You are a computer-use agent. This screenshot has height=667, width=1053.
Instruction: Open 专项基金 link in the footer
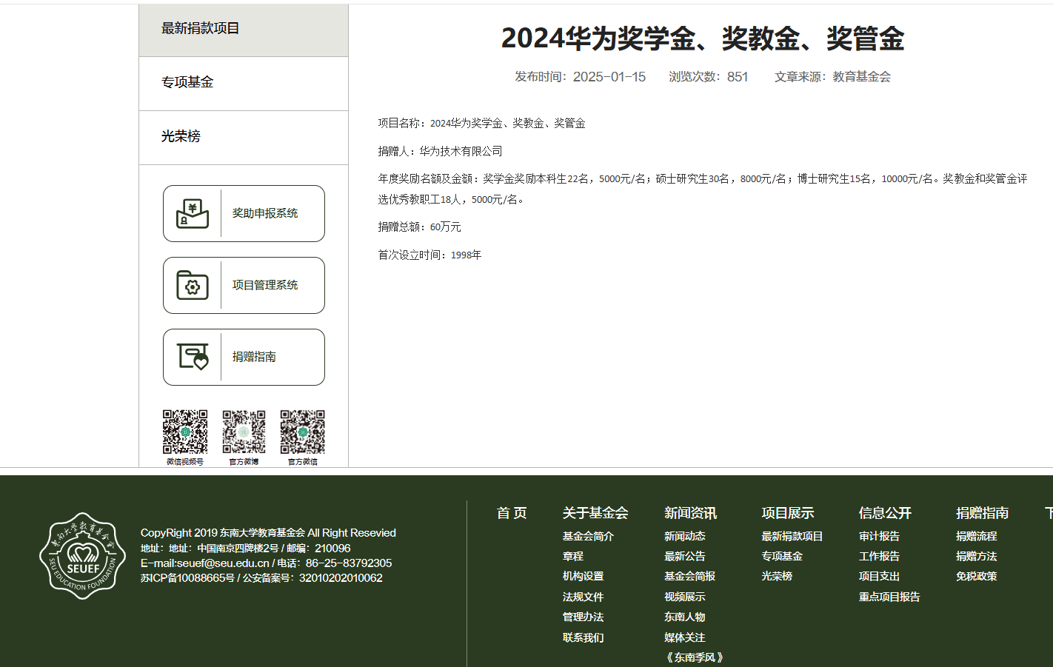(x=782, y=556)
